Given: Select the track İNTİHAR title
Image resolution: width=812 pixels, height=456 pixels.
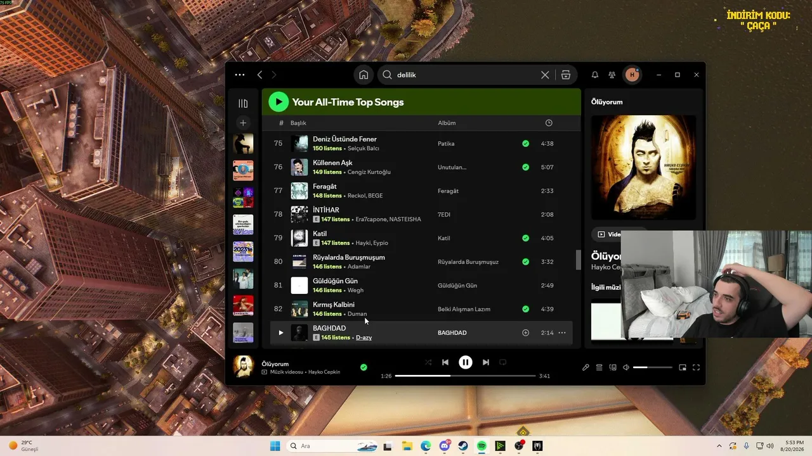Looking at the screenshot, I should coord(326,210).
